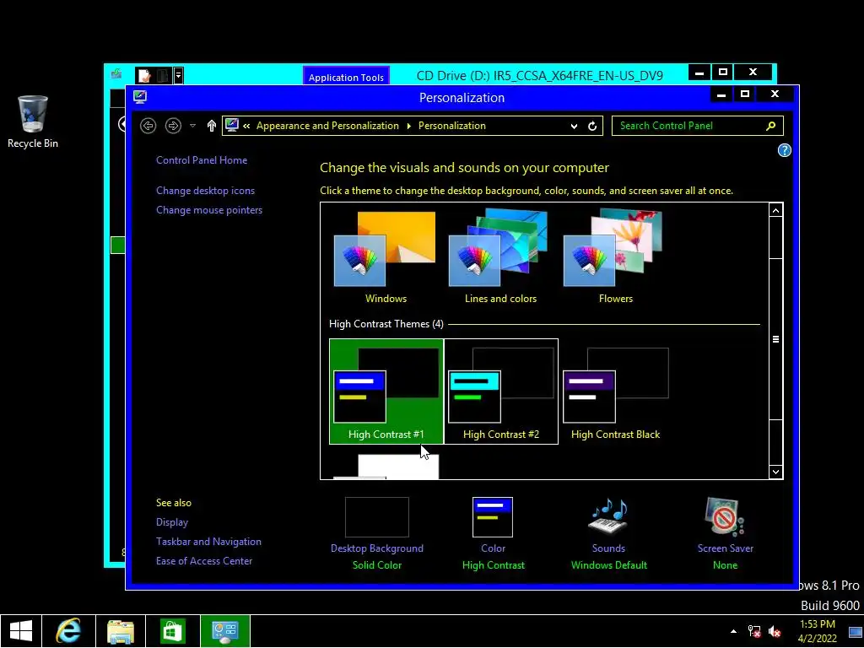Apply the High Contrast #1 theme
This screenshot has width=864, height=648.
386,391
